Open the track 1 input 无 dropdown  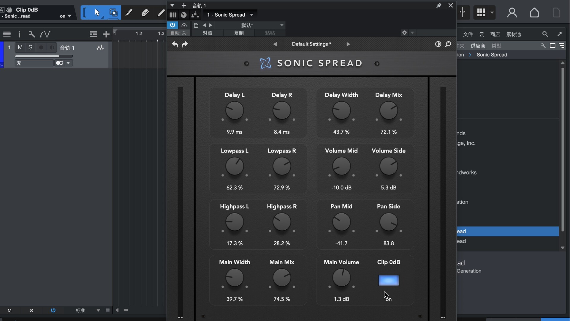click(34, 63)
